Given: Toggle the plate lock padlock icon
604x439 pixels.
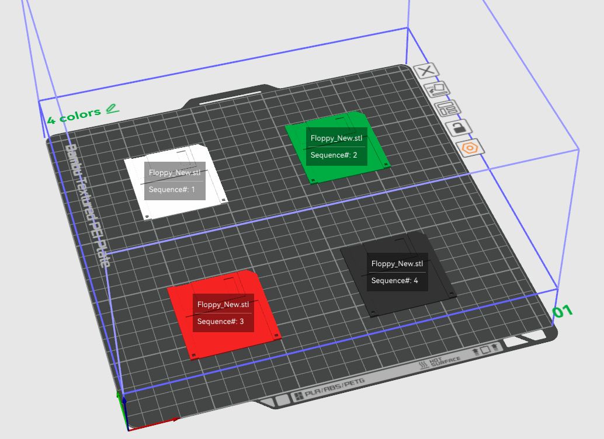Looking at the screenshot, I should (459, 128).
